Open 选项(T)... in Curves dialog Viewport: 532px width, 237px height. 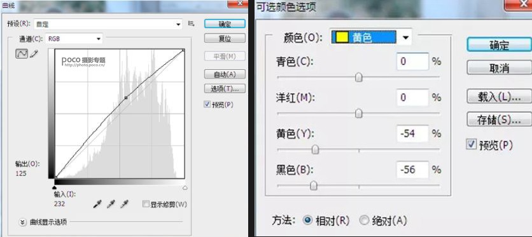pyautogui.click(x=225, y=88)
